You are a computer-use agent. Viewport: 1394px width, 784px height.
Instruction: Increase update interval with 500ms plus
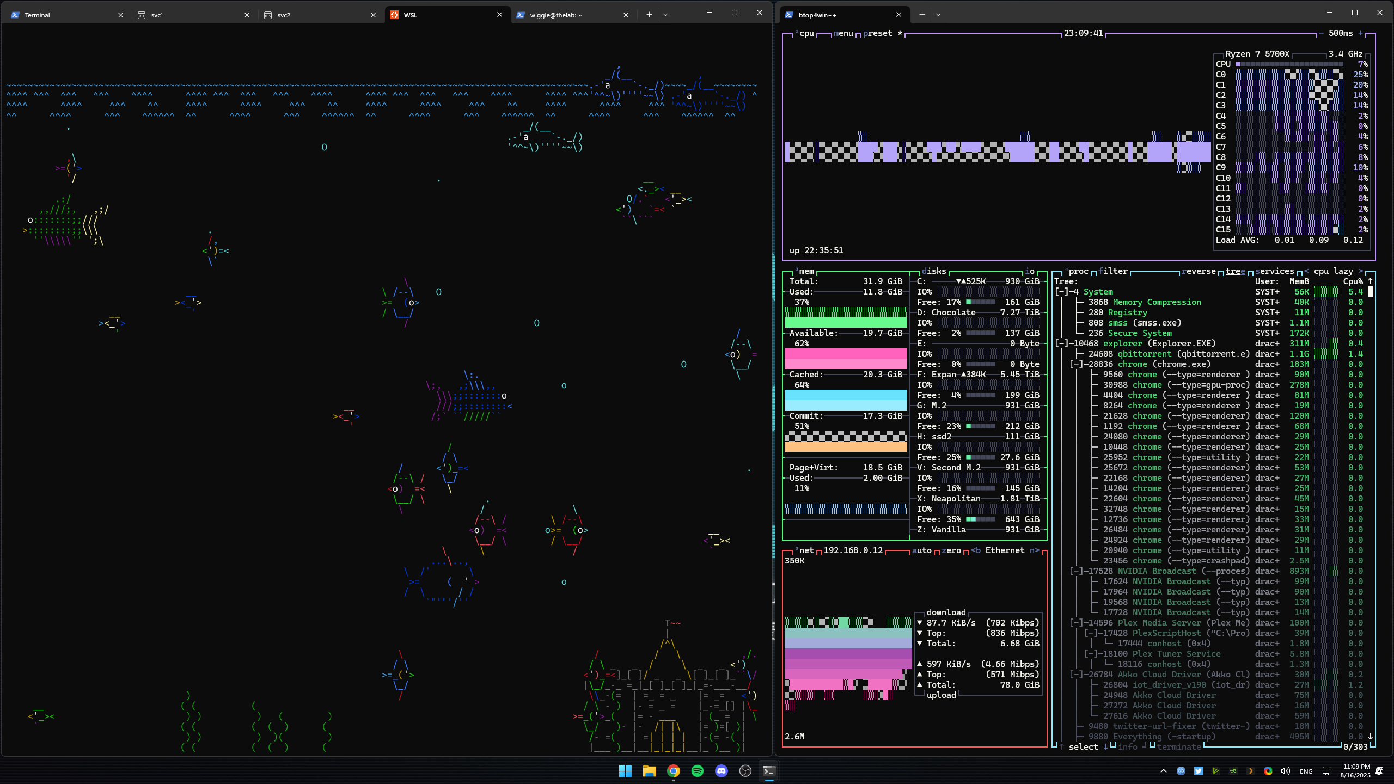[1360, 33]
